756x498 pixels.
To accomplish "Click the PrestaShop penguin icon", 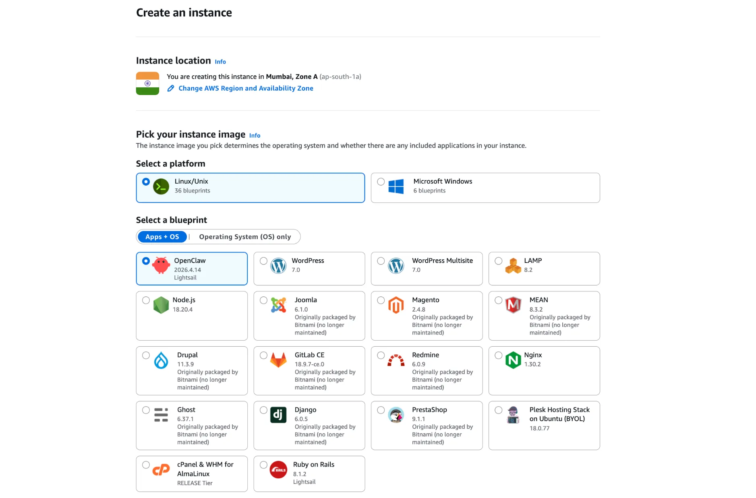I will [x=396, y=415].
